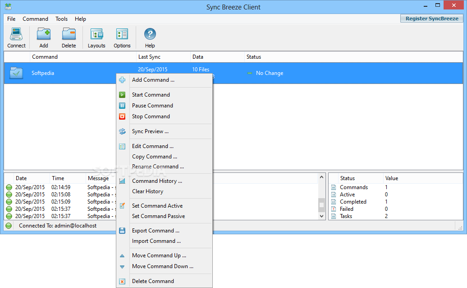Click the Value column header in status panel
The image size is (467, 288).
click(423, 178)
